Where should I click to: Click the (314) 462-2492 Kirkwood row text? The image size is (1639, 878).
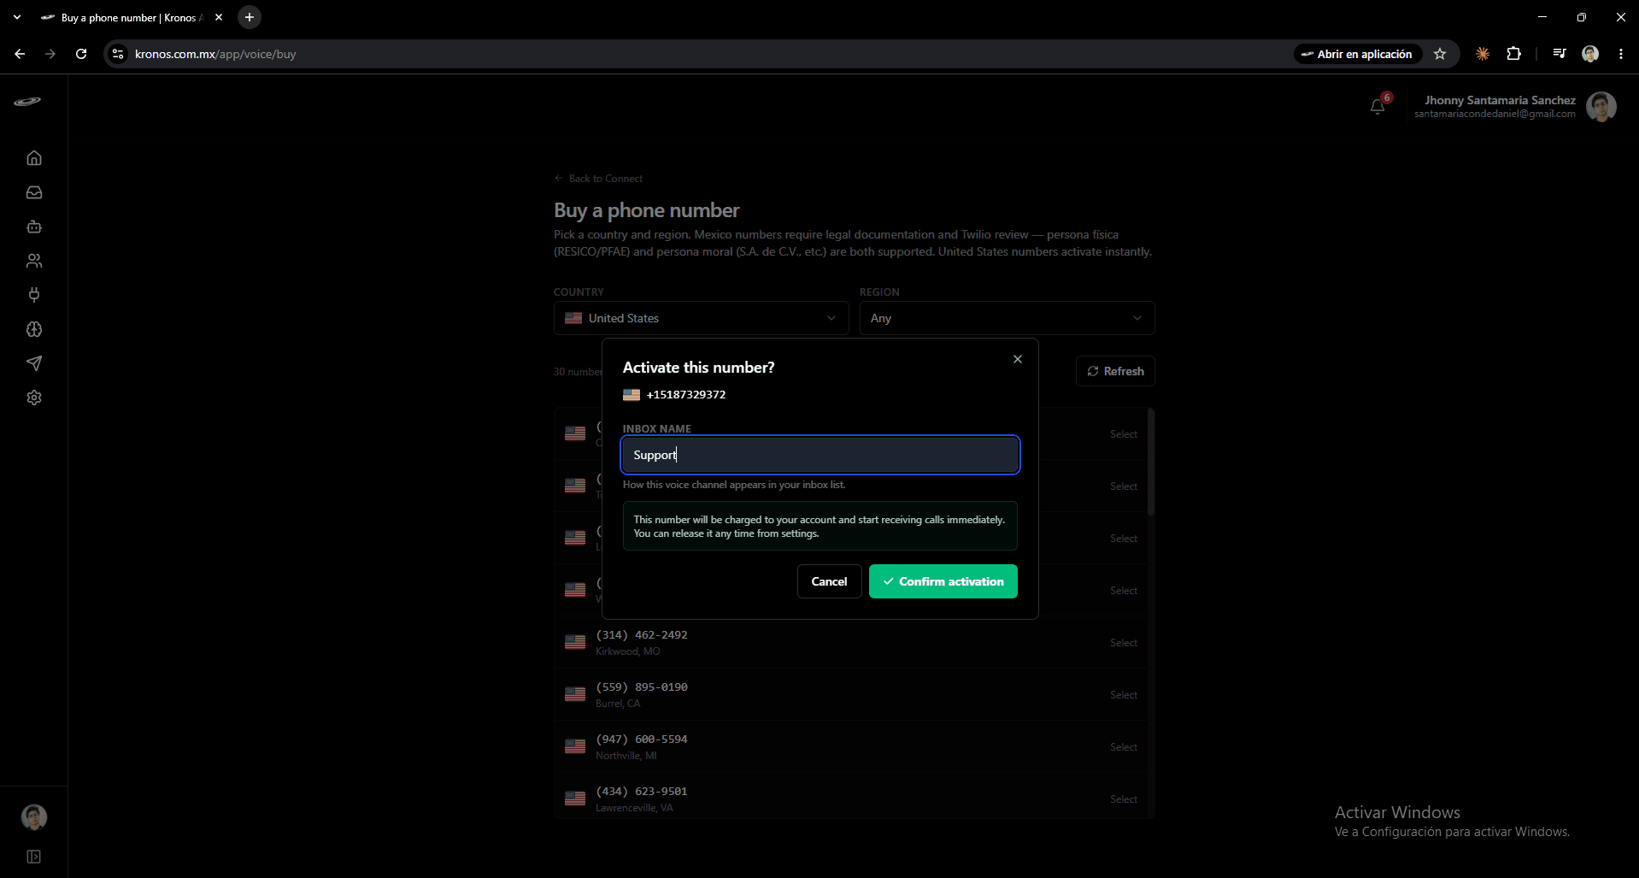click(642, 642)
